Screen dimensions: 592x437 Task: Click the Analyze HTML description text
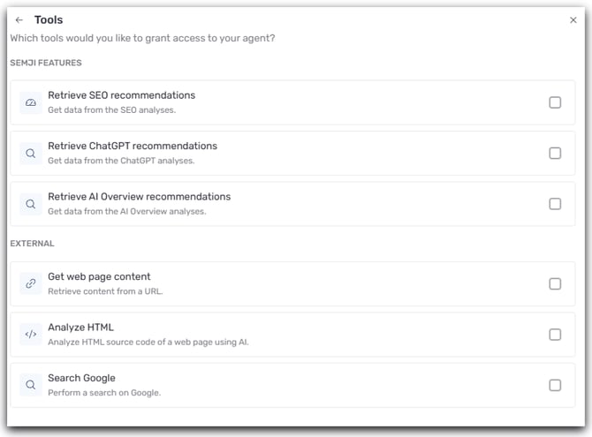click(148, 342)
